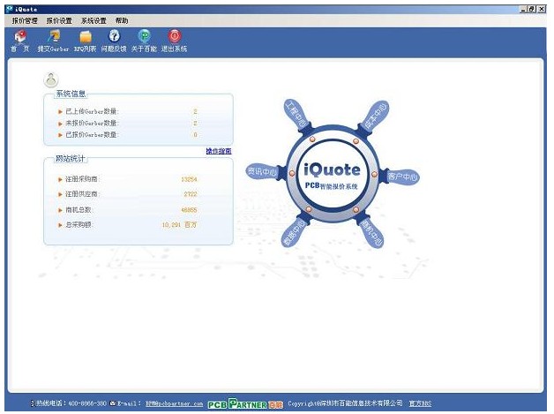The image size is (554, 414).
Task: Click 注册采购商 statistic row
Action: pyautogui.click(x=128, y=179)
